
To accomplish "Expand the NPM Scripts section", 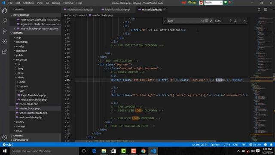I will pos(35,140).
